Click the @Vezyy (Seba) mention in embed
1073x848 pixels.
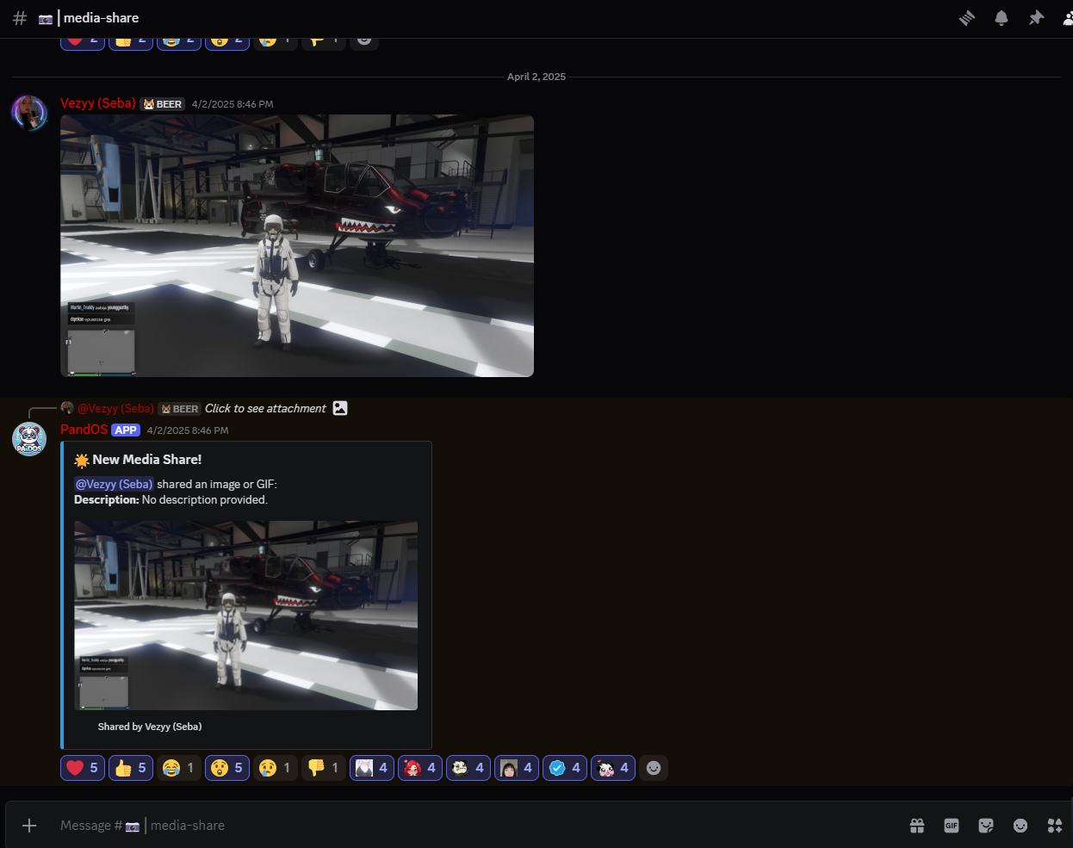[x=114, y=484]
